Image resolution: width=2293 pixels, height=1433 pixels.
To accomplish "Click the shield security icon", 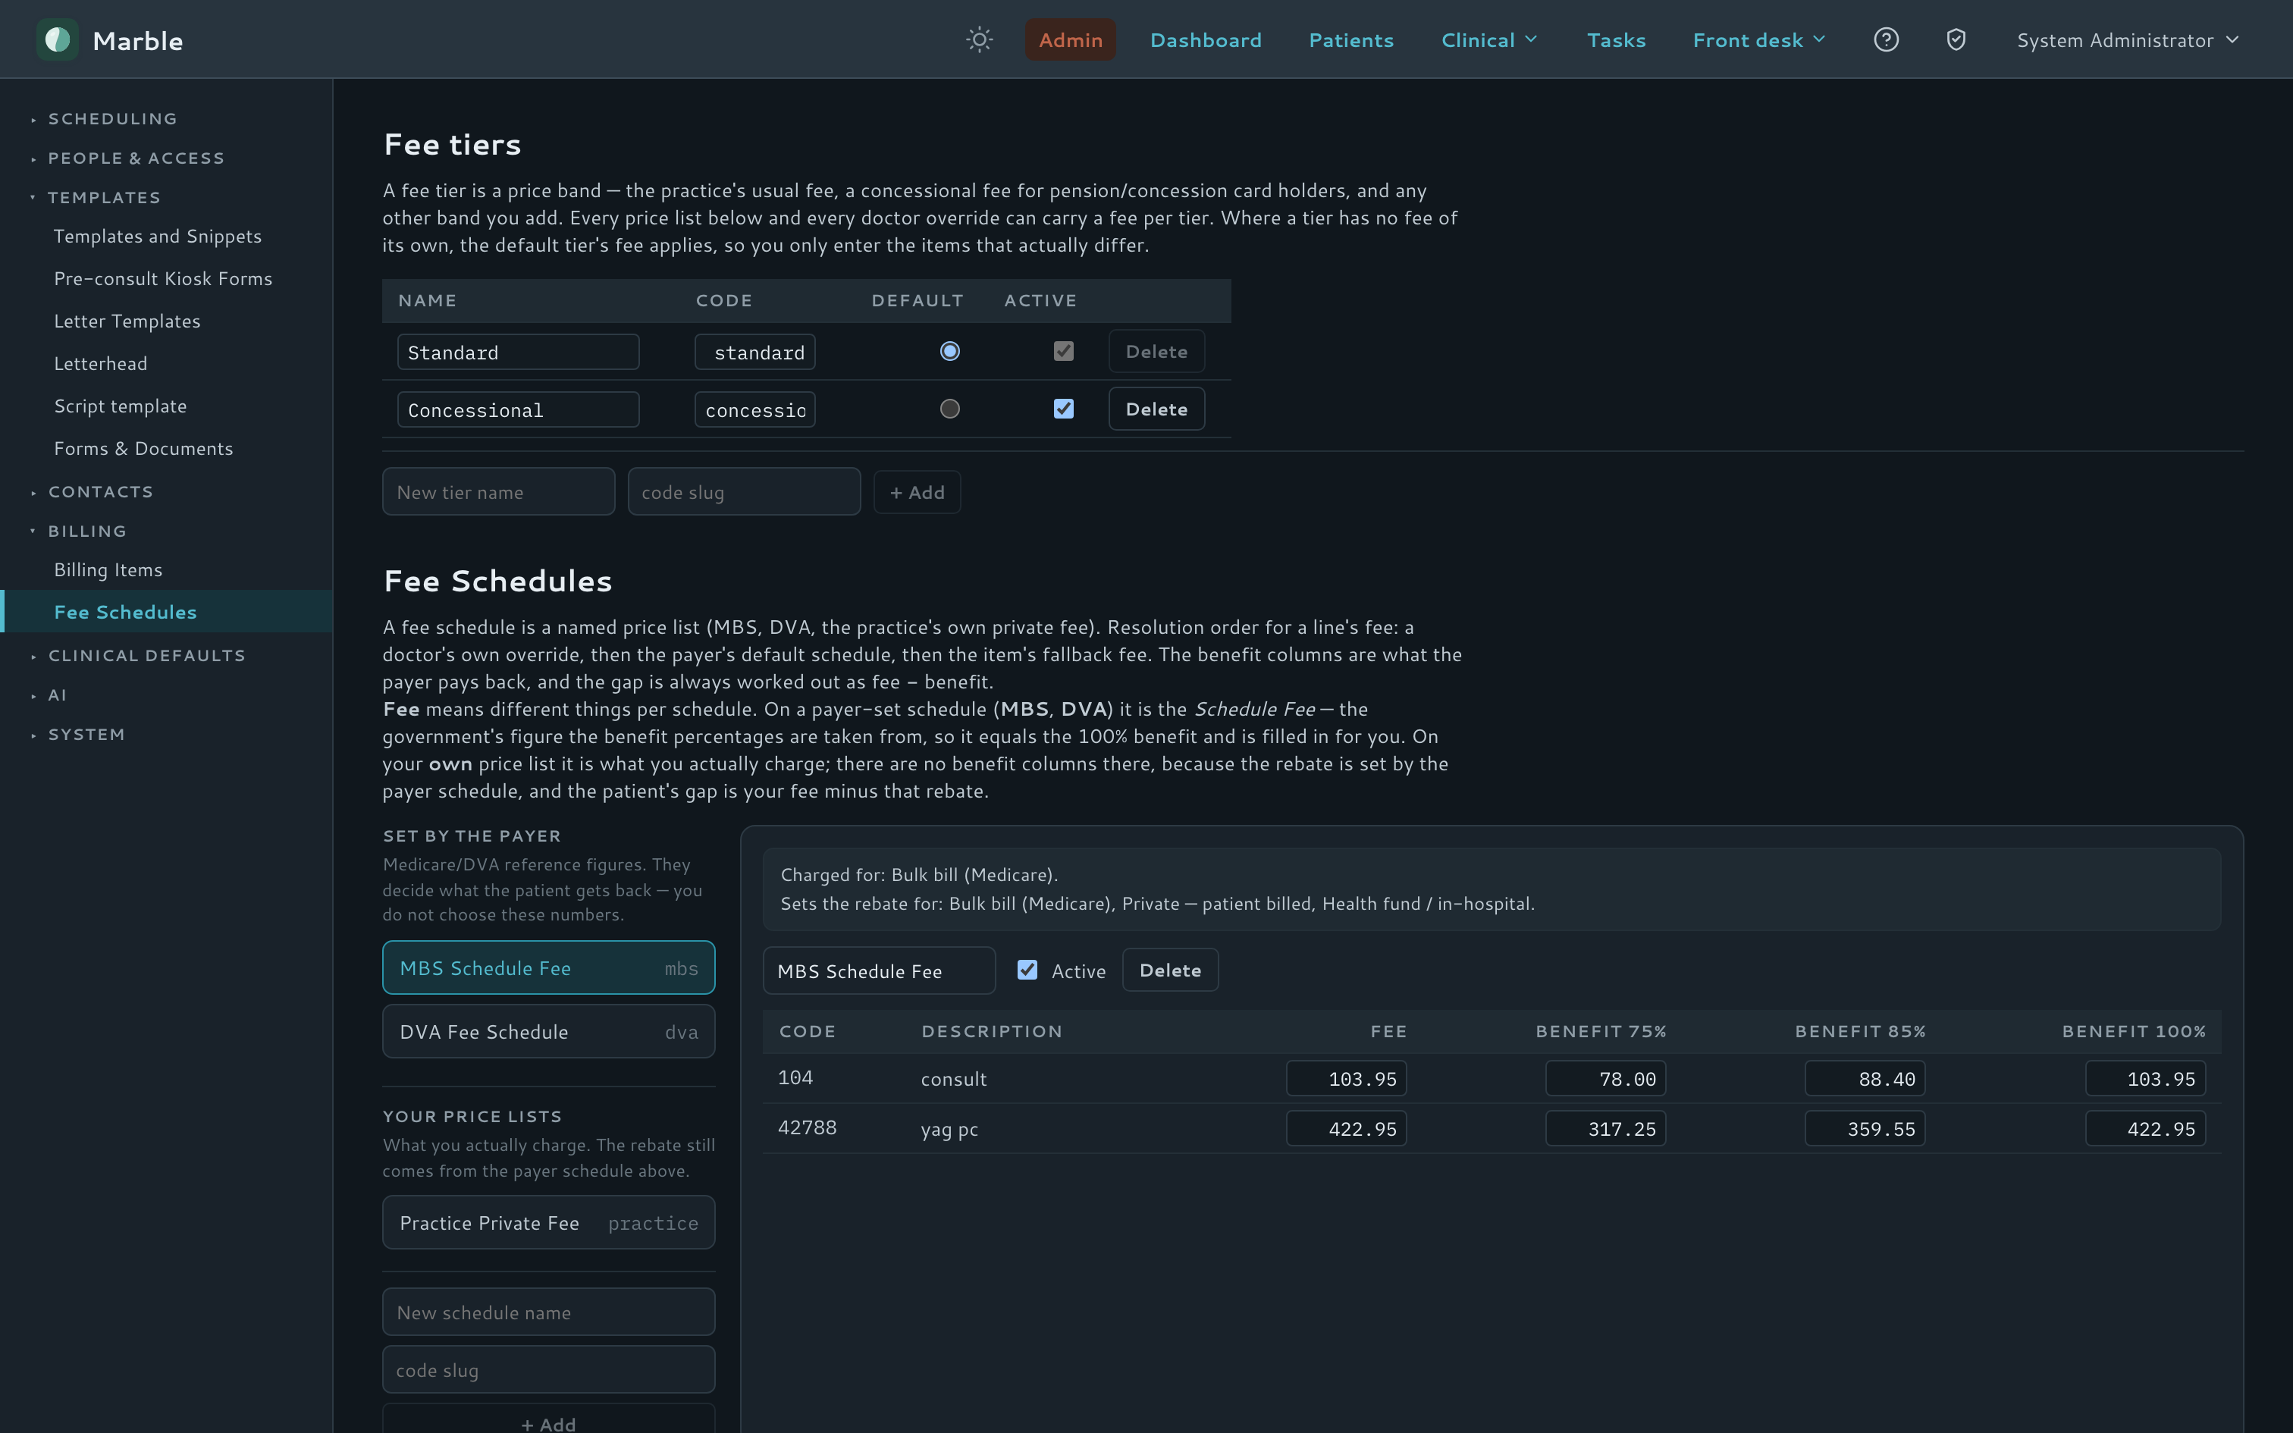I will coord(1956,39).
